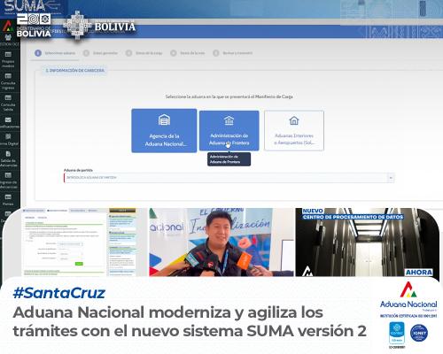Open Salida de Mercancías sidebar item

(8, 158)
